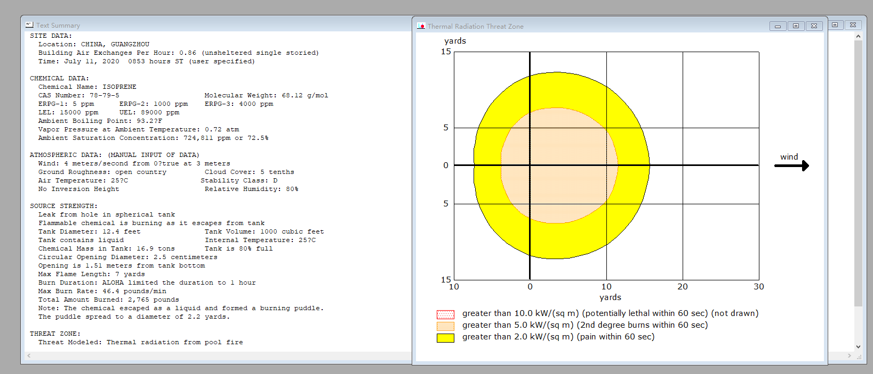
Task: Click the dotted 10.0 kW legend swatch
Action: coord(445,314)
